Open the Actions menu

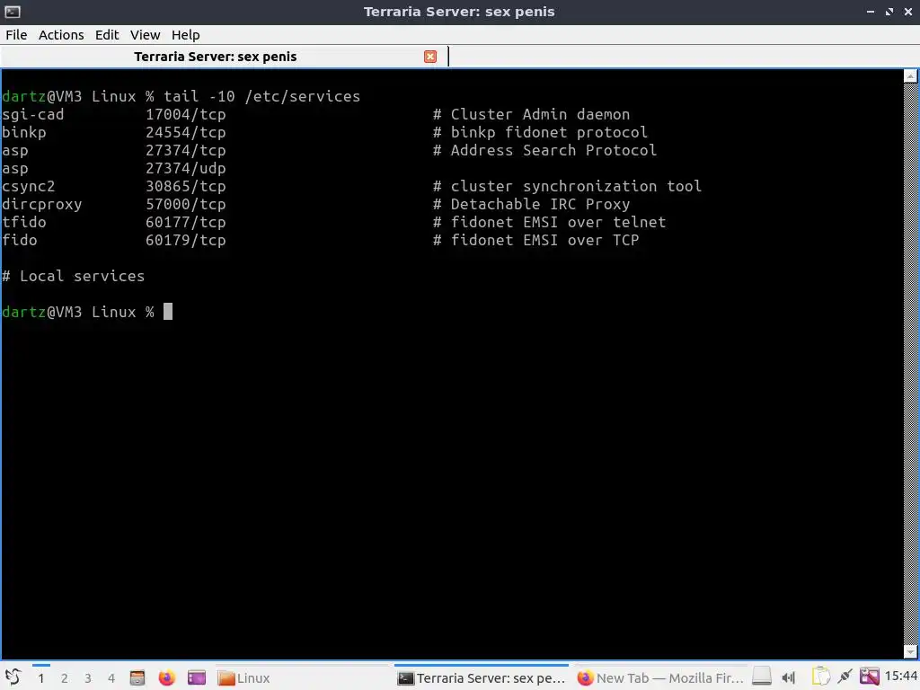[61, 35]
